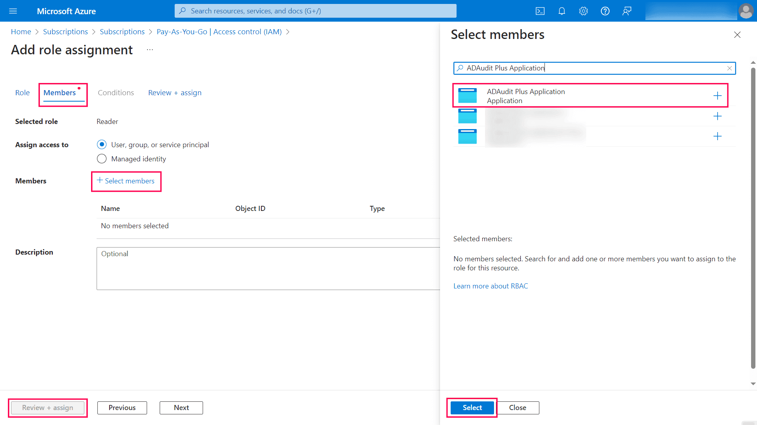Click the Select members link
The width and height of the screenshot is (757, 425).
tap(126, 181)
